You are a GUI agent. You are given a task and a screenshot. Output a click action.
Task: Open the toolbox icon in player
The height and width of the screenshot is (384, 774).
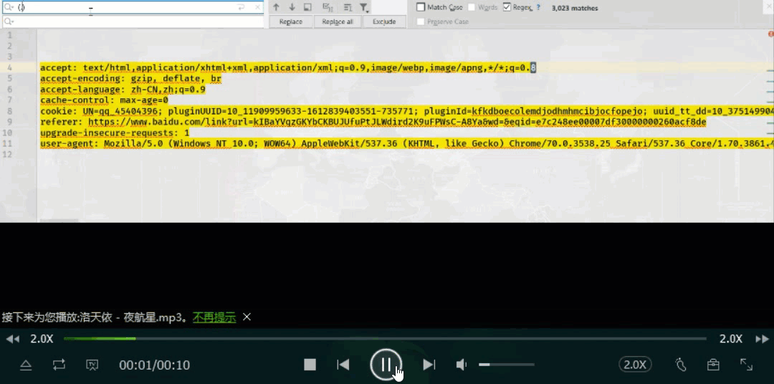[713, 365]
